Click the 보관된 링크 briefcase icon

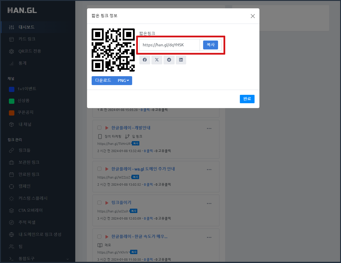click(11, 162)
